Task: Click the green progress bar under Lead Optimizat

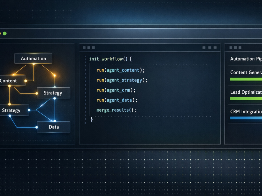Action: (x=246, y=99)
